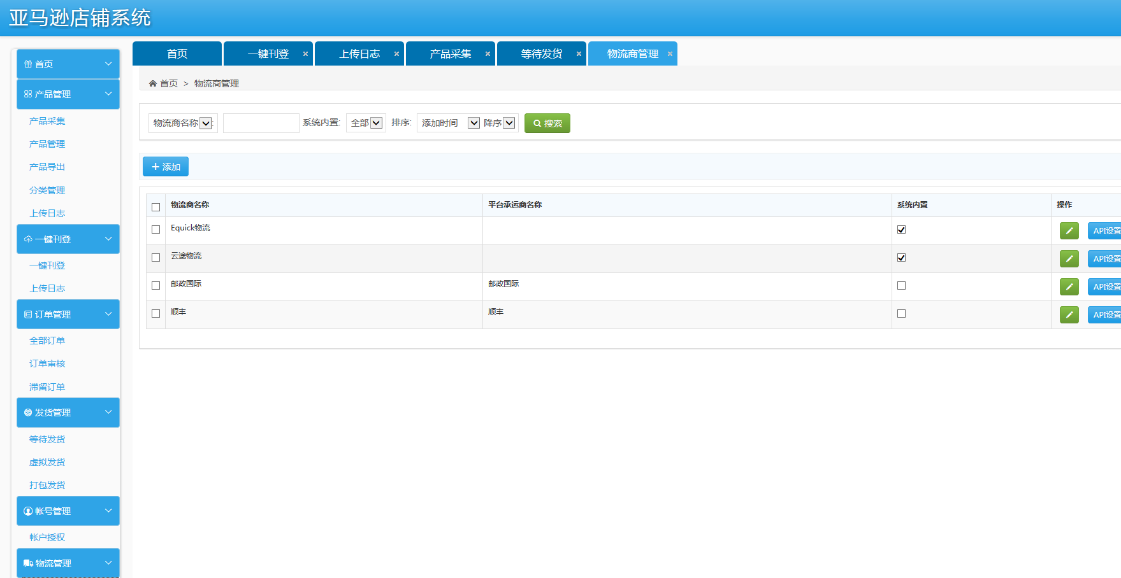This screenshot has width=1121, height=578.
Task: Click the edit pencil icon for 顺丰
Action: [1069, 314]
